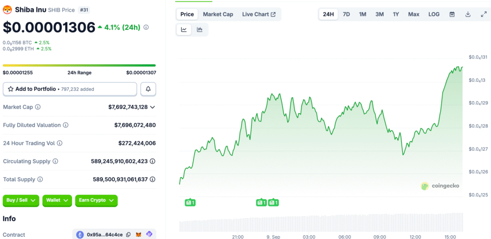Switch to the Market Cap chart tab

click(x=218, y=14)
